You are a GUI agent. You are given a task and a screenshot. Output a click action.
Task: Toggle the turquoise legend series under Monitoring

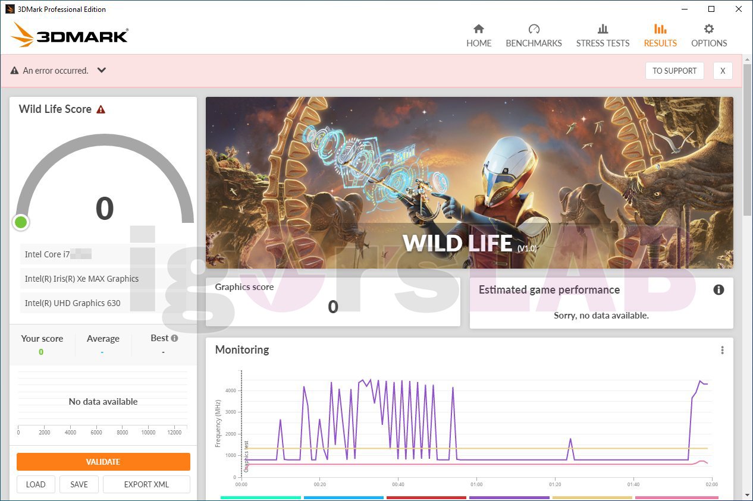261,498
